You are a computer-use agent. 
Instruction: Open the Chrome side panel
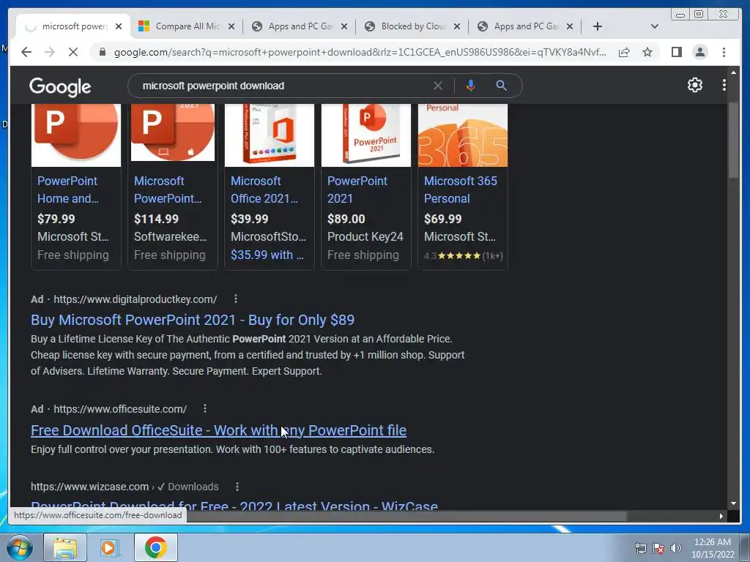tap(676, 52)
